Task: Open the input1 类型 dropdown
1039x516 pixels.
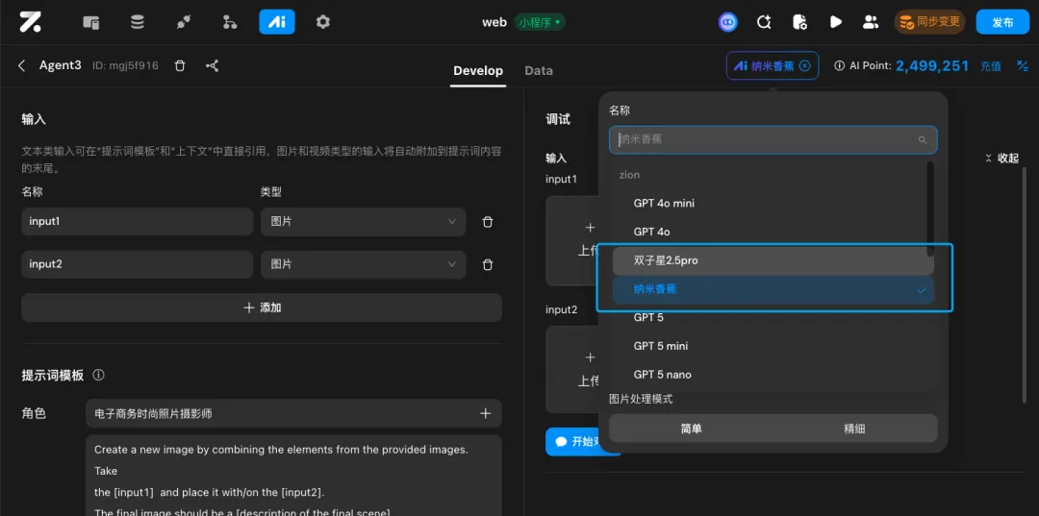Action: coord(363,222)
